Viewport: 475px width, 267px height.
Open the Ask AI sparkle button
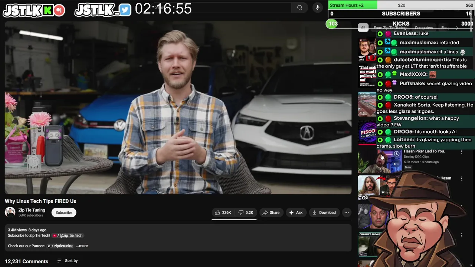point(296,212)
